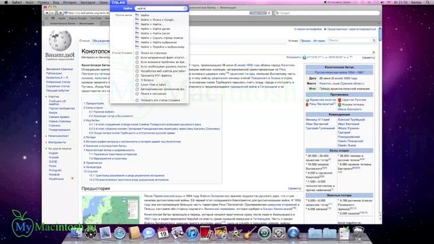Screen dimensions: 434x244
Task: Click the Safari compass icon in Dock
Action: pyautogui.click(x=120, y=233)
